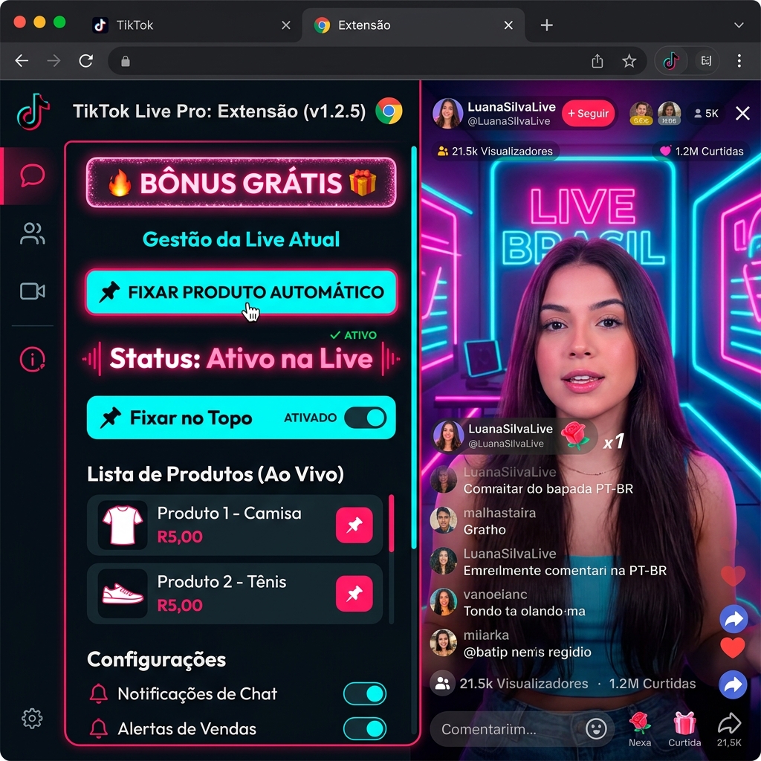
Task: Click the upper blue share arrow bubble
Action: point(734,619)
